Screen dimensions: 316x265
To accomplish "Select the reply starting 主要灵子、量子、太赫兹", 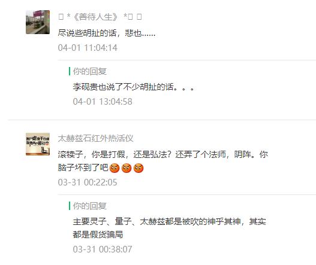I will [169, 228].
